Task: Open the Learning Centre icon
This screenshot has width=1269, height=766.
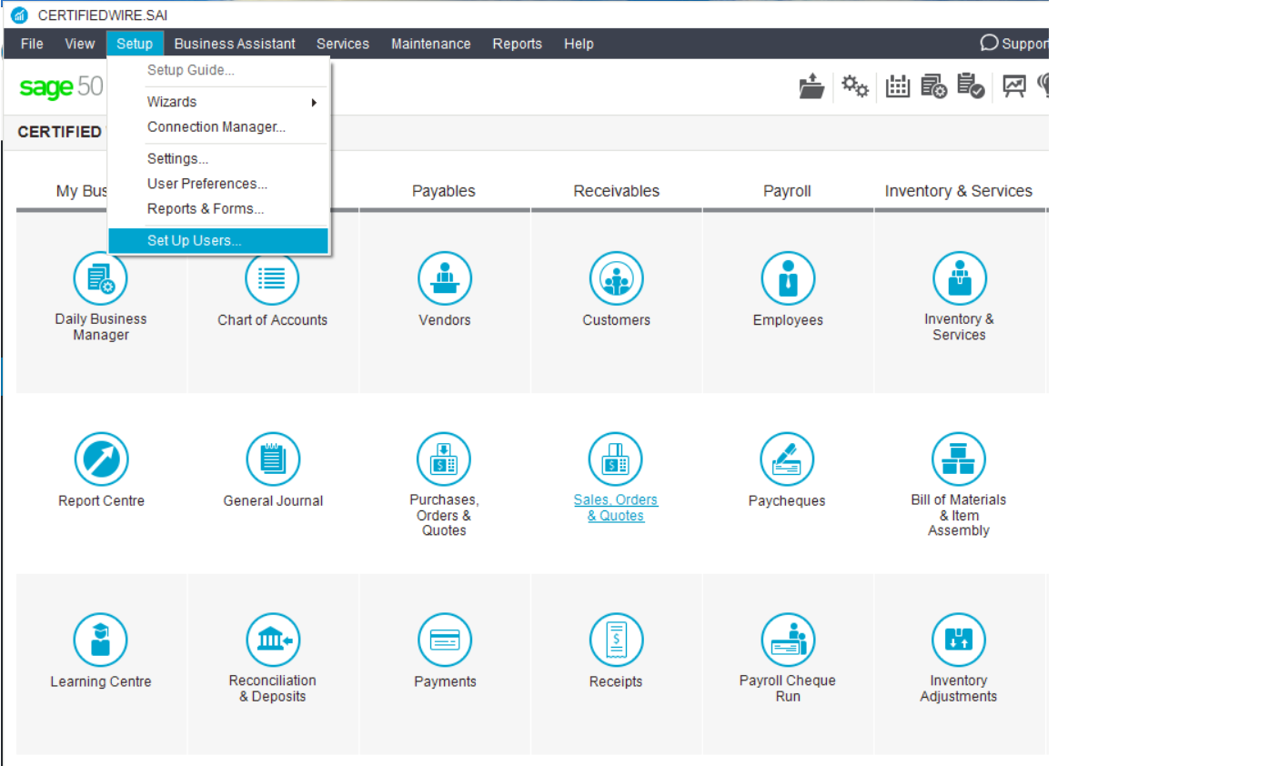Action: [101, 640]
